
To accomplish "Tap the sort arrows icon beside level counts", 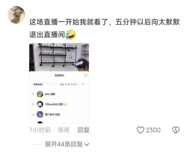I will pos(83,84).
